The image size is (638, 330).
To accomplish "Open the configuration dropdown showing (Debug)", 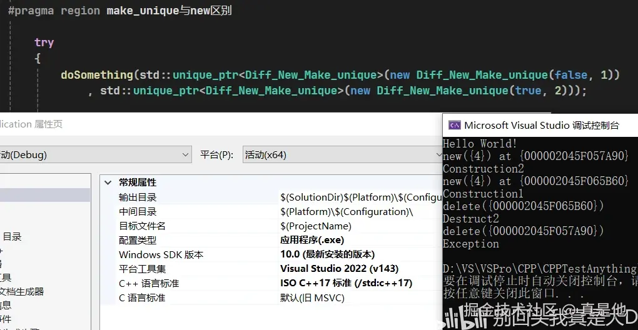I will pos(96,155).
